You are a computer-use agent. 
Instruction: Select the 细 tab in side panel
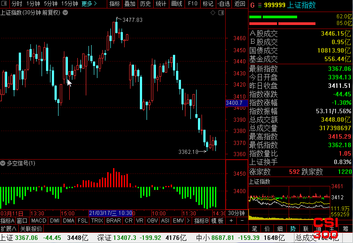(x=280, y=229)
